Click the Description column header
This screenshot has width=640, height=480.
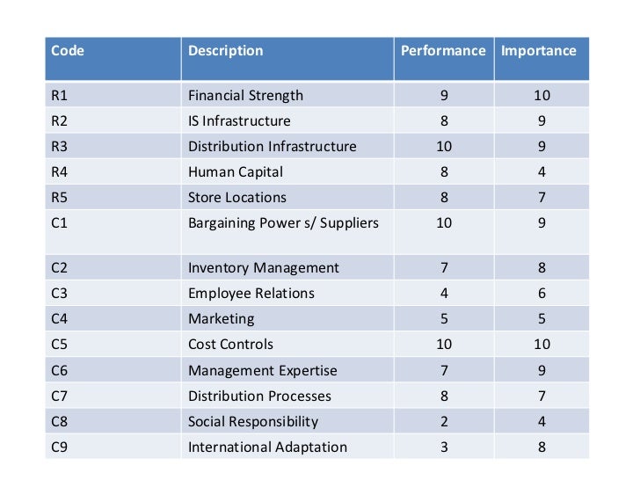tap(225, 51)
